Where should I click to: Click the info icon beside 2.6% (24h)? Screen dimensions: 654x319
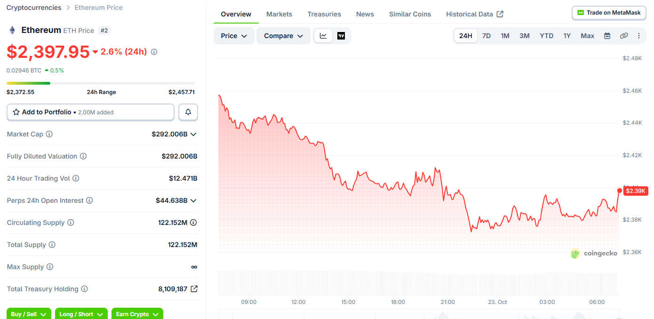[154, 52]
